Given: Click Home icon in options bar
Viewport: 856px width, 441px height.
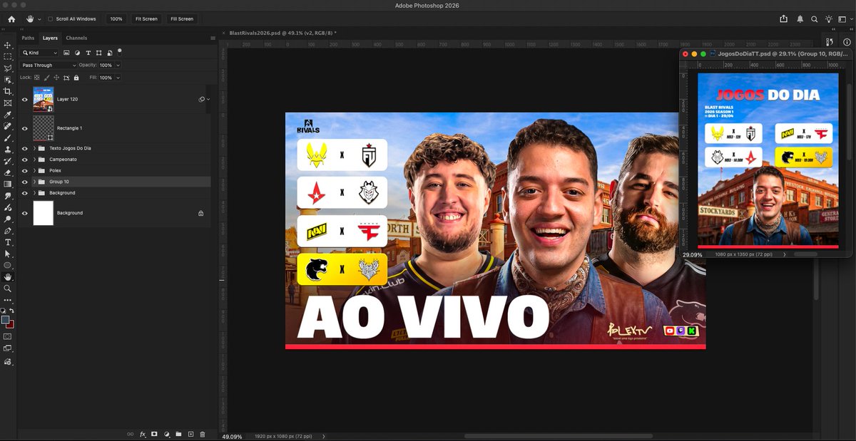Looking at the screenshot, I should pyautogui.click(x=11, y=19).
